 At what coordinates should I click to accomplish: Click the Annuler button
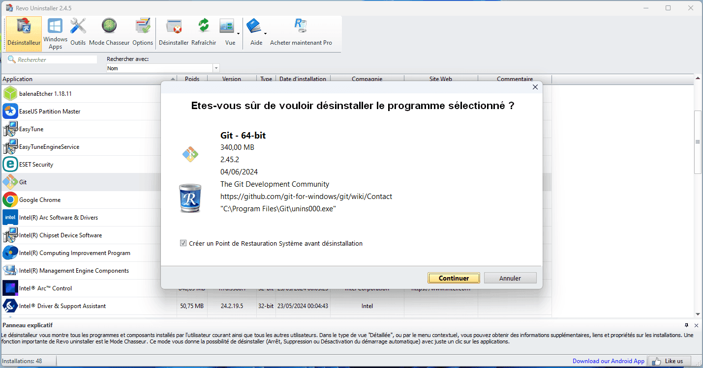510,278
